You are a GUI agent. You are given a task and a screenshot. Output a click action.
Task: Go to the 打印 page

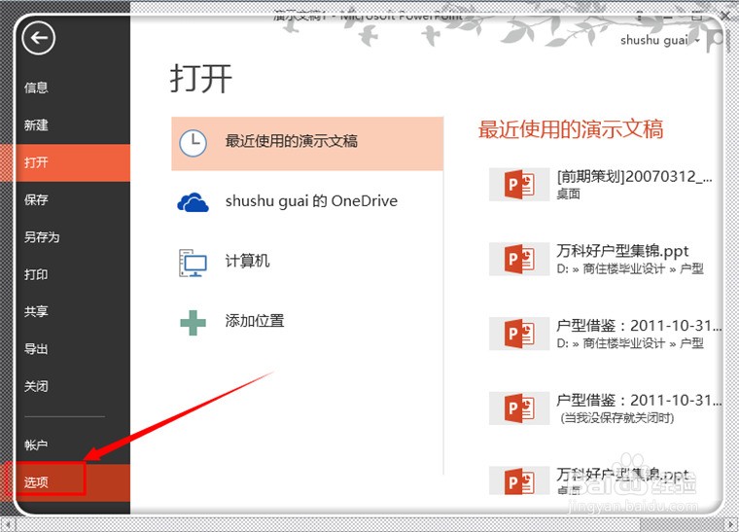(x=36, y=274)
